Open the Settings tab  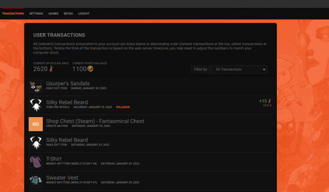[x=36, y=13]
